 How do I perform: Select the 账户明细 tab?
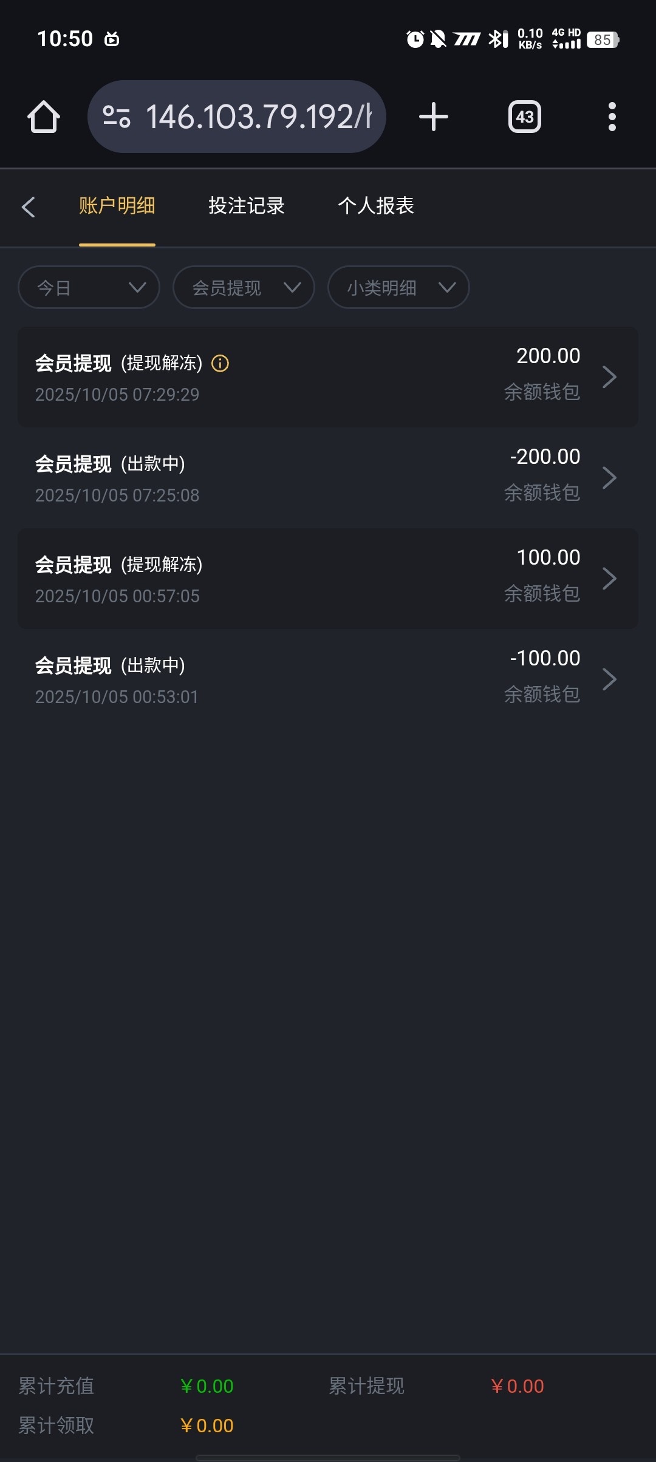(117, 206)
